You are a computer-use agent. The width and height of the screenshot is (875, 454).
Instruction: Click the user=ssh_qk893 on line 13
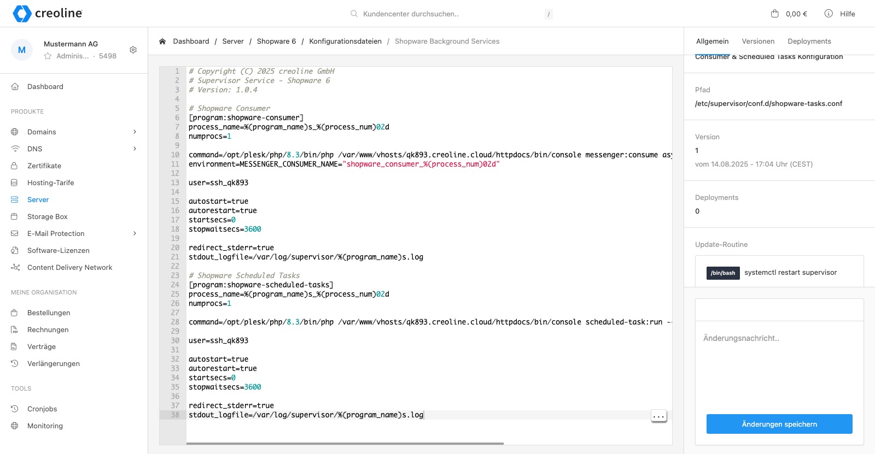pyautogui.click(x=218, y=182)
